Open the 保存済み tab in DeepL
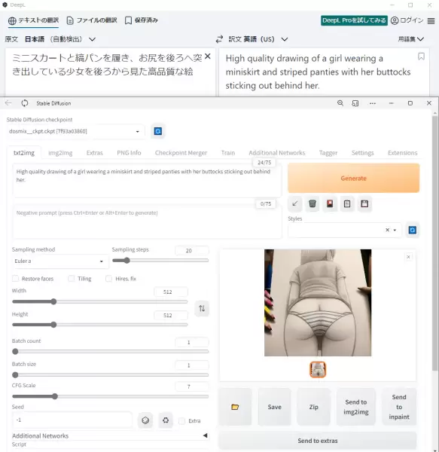 142,20
